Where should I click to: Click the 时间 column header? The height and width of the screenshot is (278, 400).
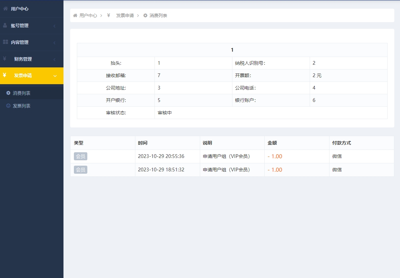click(x=143, y=143)
